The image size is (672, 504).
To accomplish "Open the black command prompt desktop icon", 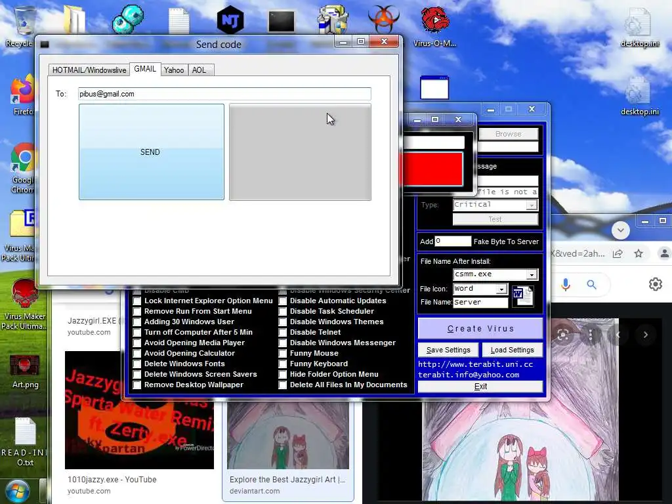I will (281, 22).
